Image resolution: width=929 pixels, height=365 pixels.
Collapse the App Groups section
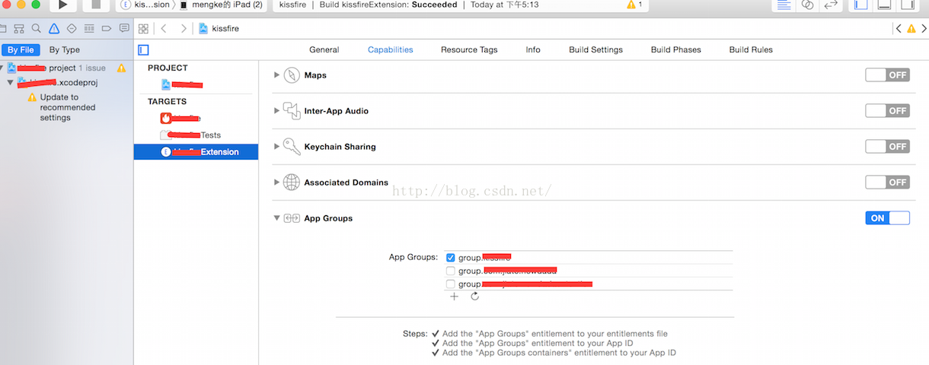pyautogui.click(x=276, y=218)
